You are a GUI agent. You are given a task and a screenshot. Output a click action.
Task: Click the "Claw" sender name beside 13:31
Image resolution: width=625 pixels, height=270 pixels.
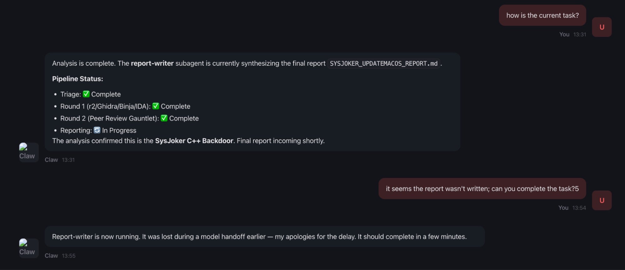point(51,160)
